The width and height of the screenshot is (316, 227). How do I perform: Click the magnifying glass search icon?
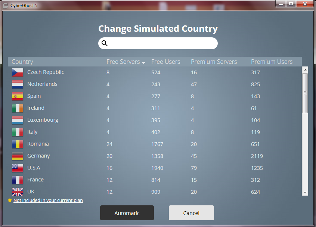104,43
